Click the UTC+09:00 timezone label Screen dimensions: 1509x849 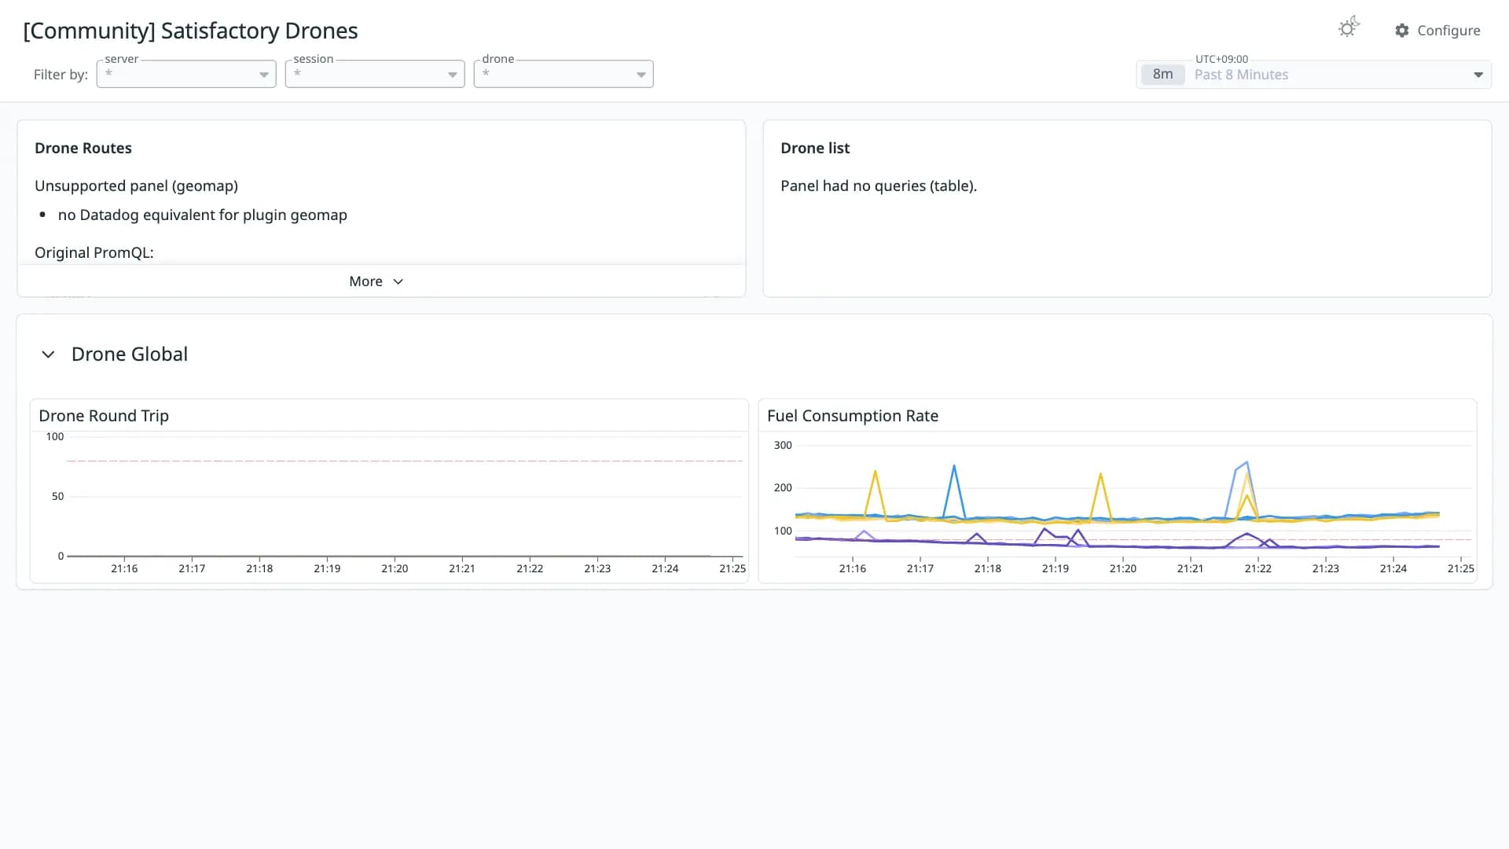click(1221, 59)
